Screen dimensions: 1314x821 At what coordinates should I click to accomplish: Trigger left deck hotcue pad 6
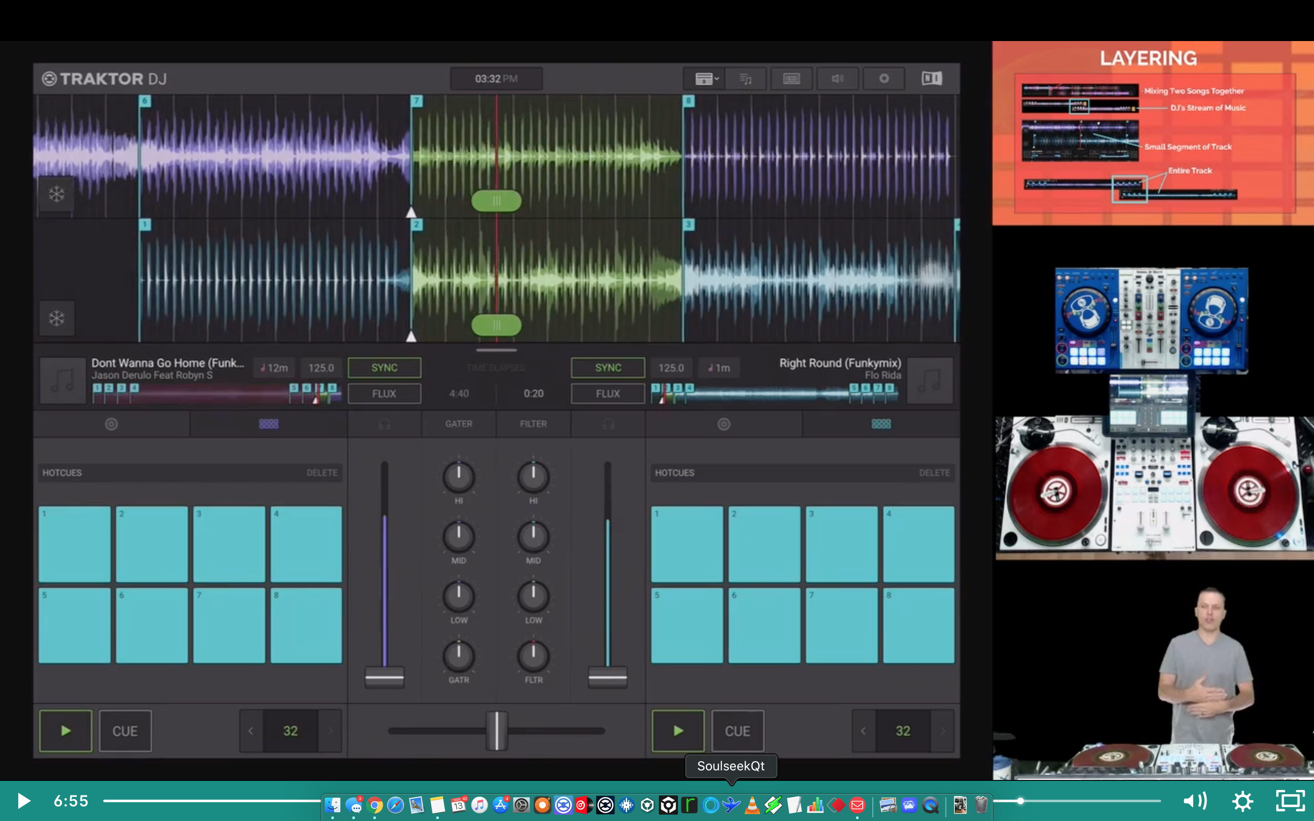151,625
